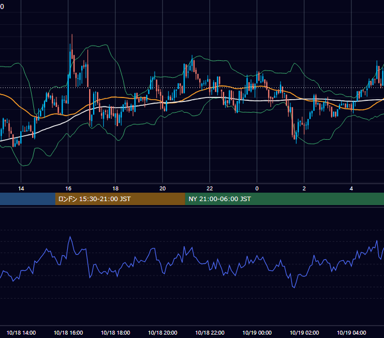Viewport: 384px width, 338px height.
Task: Select the 18 hour axis label
Action: (x=115, y=189)
